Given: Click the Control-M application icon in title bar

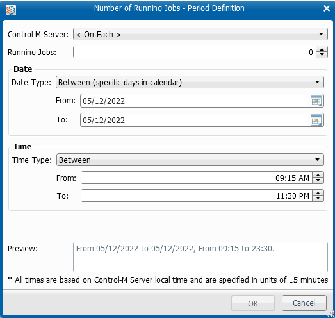Looking at the screenshot, I should point(11,10).
